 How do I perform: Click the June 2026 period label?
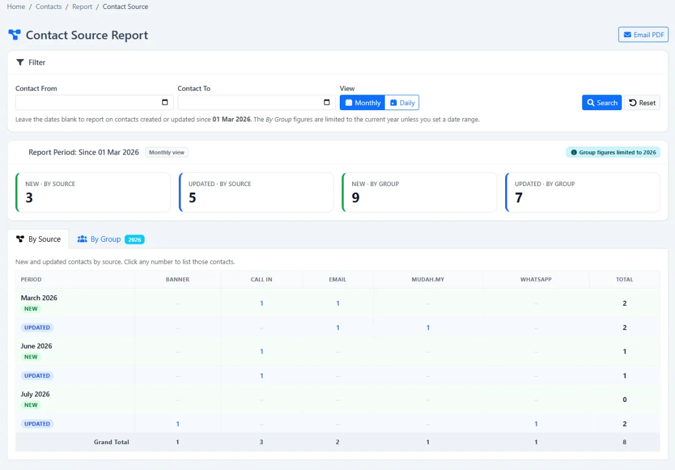point(36,346)
